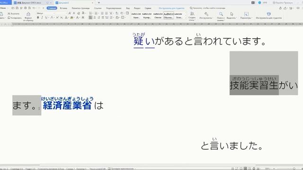
Task: Switch to Вид ribbon tab
Action: (128, 8)
